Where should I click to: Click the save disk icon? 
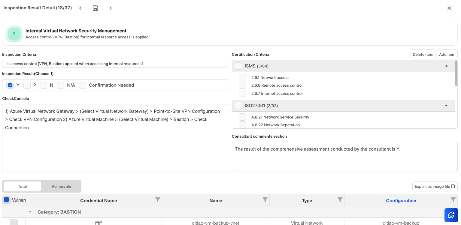[95, 8]
